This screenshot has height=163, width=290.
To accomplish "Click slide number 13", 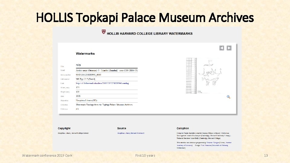I will 266,155.
